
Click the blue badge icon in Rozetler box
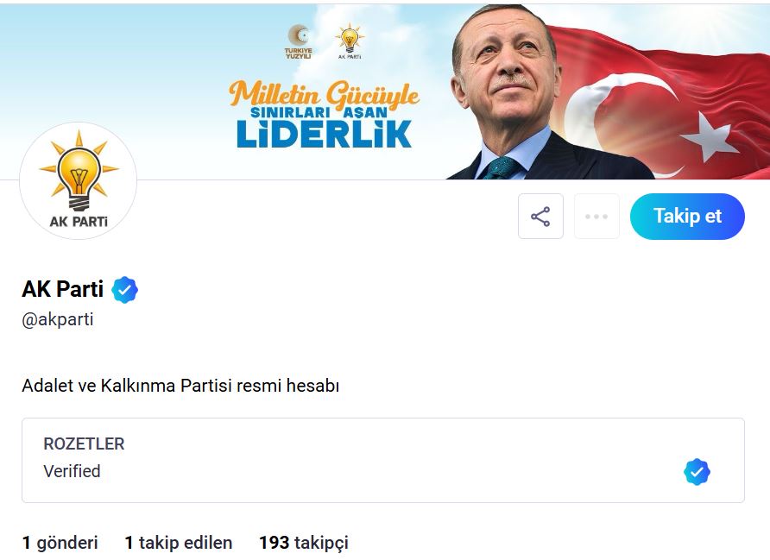point(697,472)
